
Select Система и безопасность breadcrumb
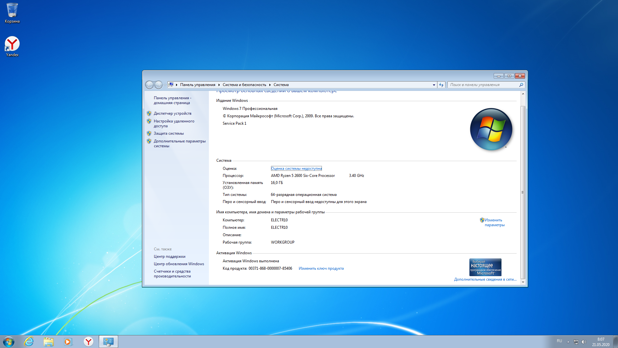coord(244,85)
